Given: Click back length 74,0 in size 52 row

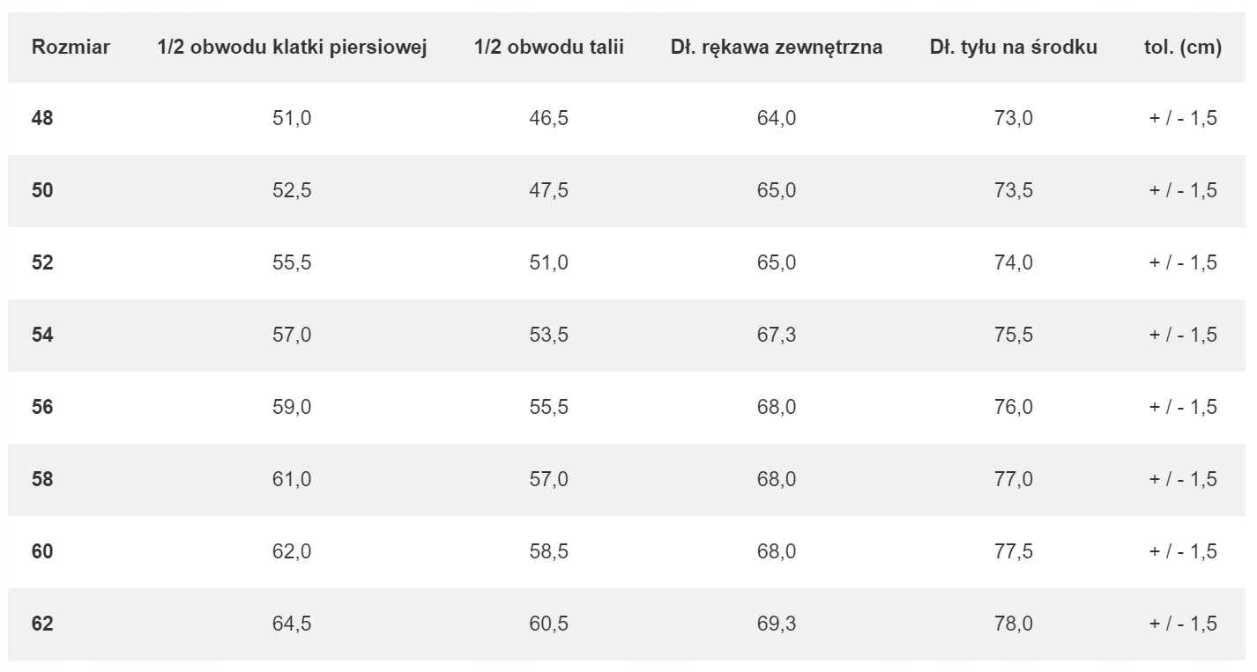Looking at the screenshot, I should (x=1013, y=262).
